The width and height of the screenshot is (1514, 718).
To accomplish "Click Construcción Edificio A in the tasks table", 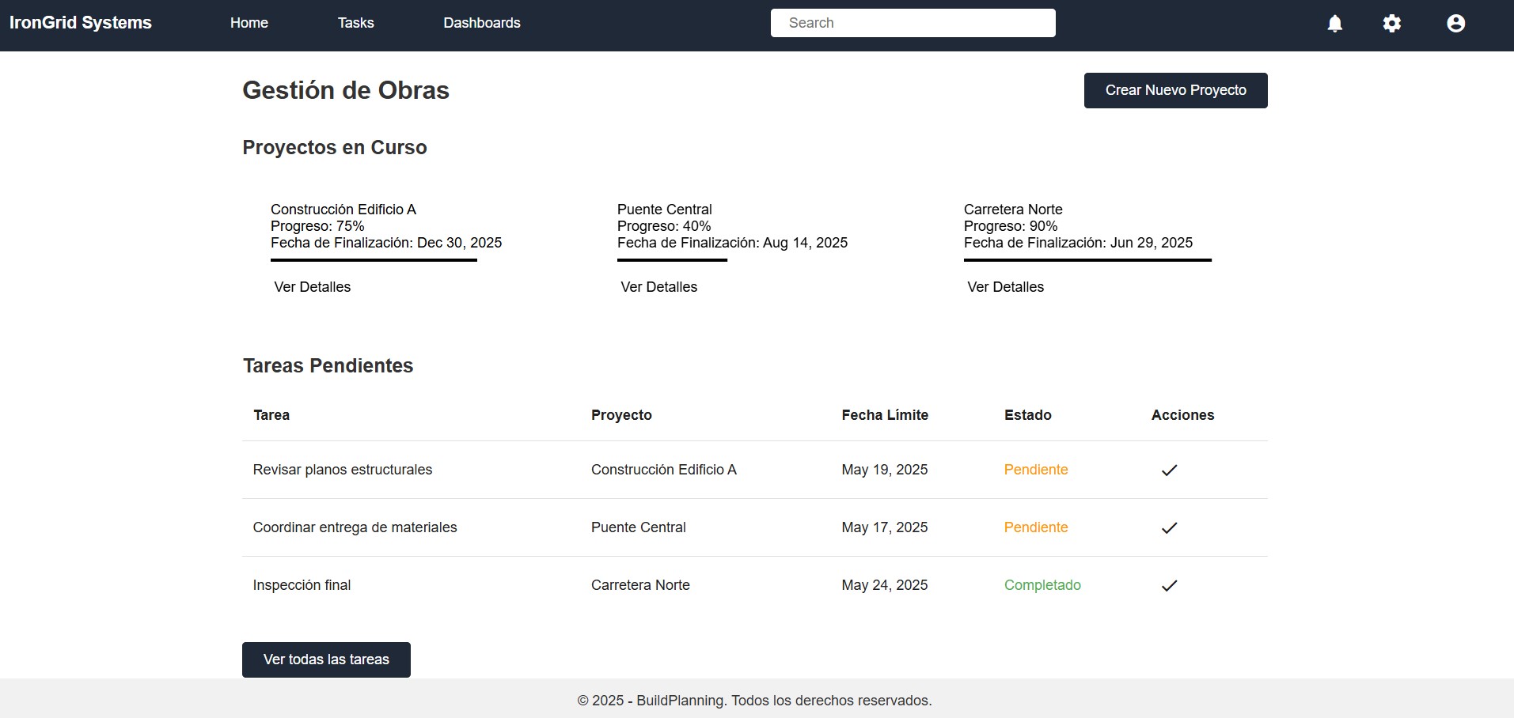I will tap(664, 470).
